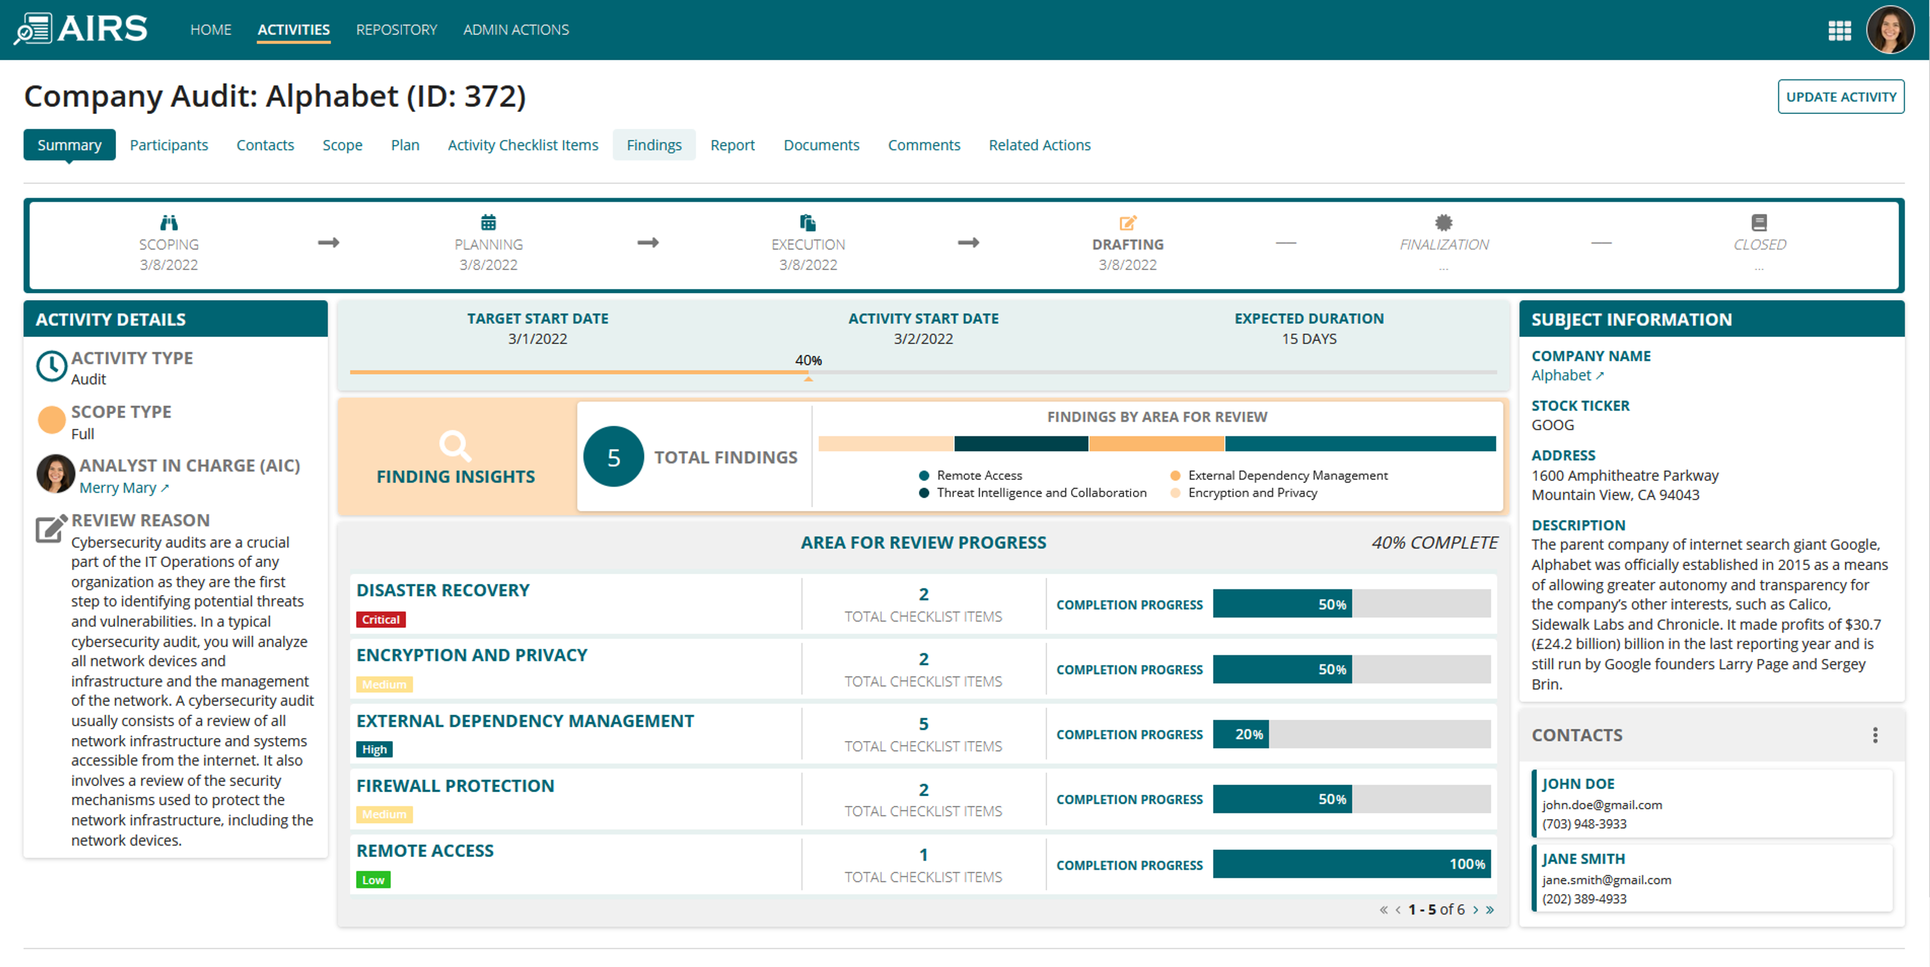Open the Alphabet company name link
This screenshot has height=967, width=1930.
[1568, 376]
